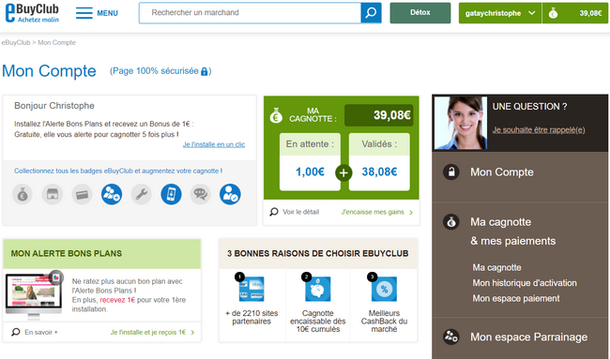Focus the 'Rechercher un marchand' search field
Image resolution: width=610 pixels, height=359 pixels.
point(250,13)
